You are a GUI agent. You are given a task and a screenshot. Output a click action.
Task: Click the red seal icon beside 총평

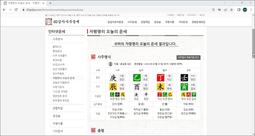pos(93,130)
